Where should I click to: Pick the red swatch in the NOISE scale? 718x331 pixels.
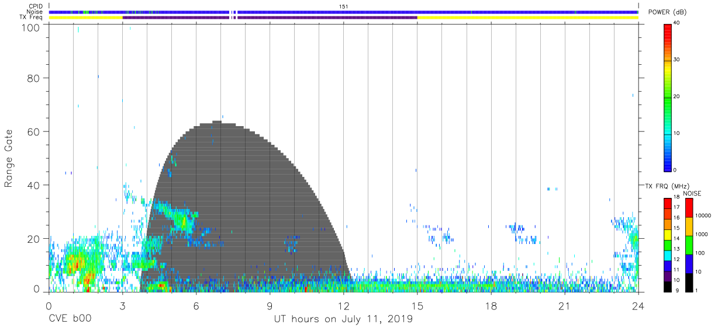click(689, 207)
